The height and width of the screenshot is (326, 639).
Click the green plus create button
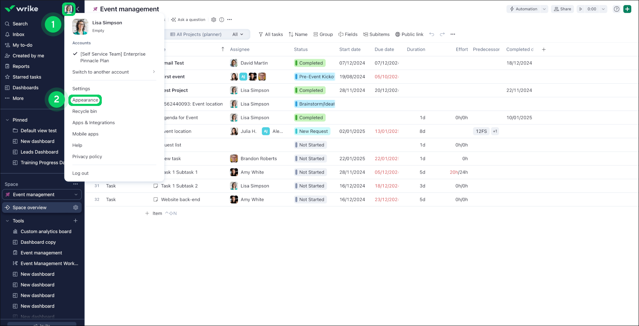pyautogui.click(x=627, y=9)
